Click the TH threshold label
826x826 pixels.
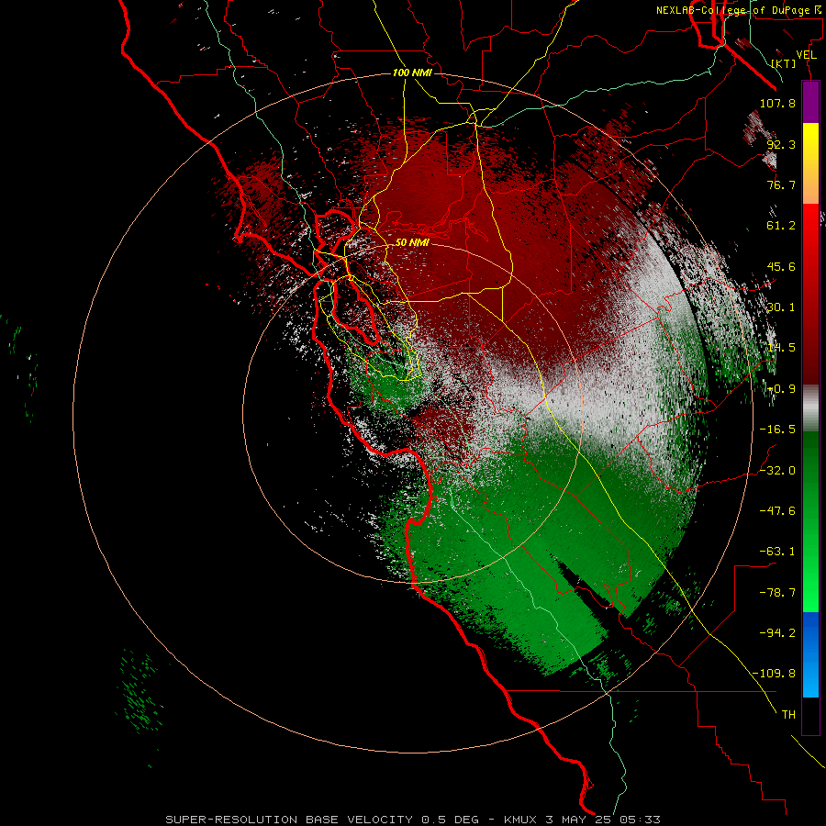788,715
